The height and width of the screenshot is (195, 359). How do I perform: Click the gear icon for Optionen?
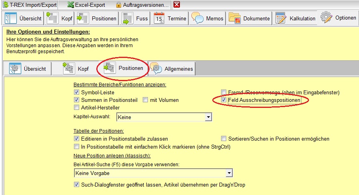pos(326,18)
